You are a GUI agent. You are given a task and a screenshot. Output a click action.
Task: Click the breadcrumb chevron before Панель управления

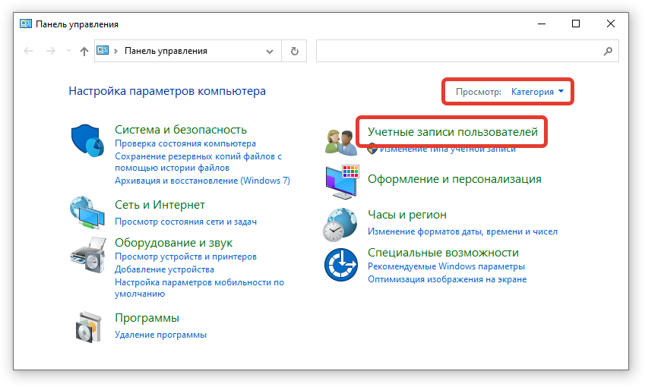click(115, 52)
